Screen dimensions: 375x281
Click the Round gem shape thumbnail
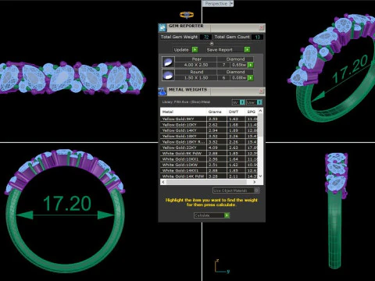tap(168, 75)
